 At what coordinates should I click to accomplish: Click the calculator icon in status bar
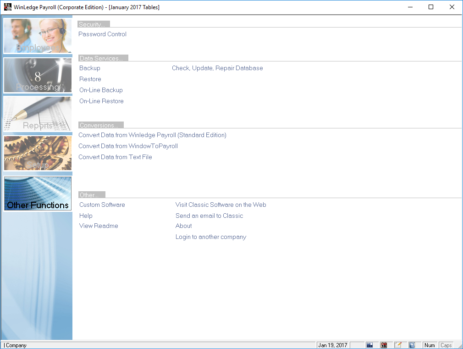(369, 345)
